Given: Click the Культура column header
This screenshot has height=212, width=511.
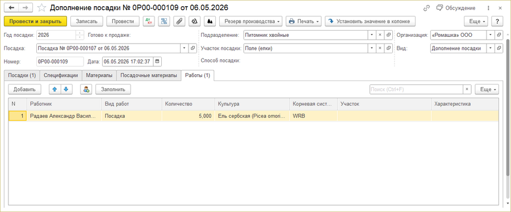Looking at the screenshot, I should pyautogui.click(x=252, y=104).
